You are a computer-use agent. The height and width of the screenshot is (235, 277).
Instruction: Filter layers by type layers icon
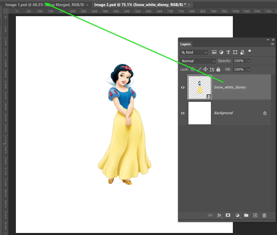coord(228,52)
